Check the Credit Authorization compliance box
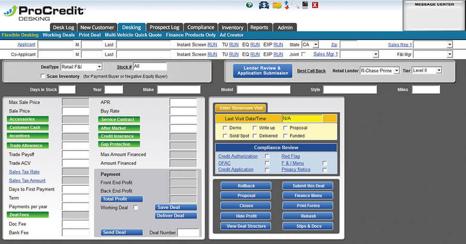466x244 pixels. click(267, 156)
